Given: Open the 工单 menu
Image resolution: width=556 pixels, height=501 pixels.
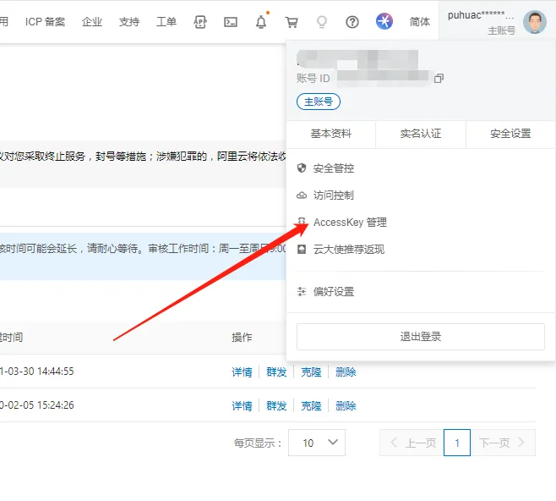Looking at the screenshot, I should pyautogui.click(x=166, y=22).
